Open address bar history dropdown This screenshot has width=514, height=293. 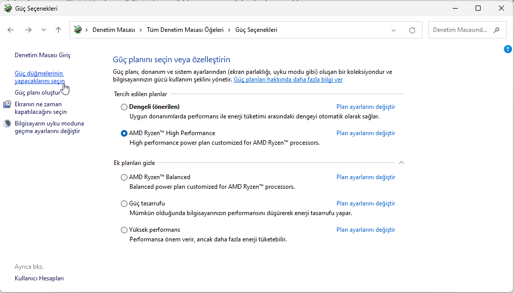(394, 30)
